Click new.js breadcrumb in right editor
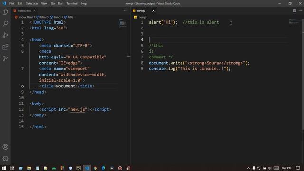 (142, 17)
